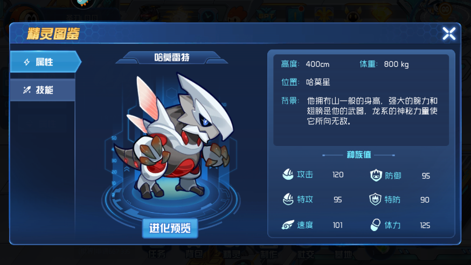Click the 背景 description text
Image resolution: width=471 pixels, height=265 pixels.
click(372, 111)
